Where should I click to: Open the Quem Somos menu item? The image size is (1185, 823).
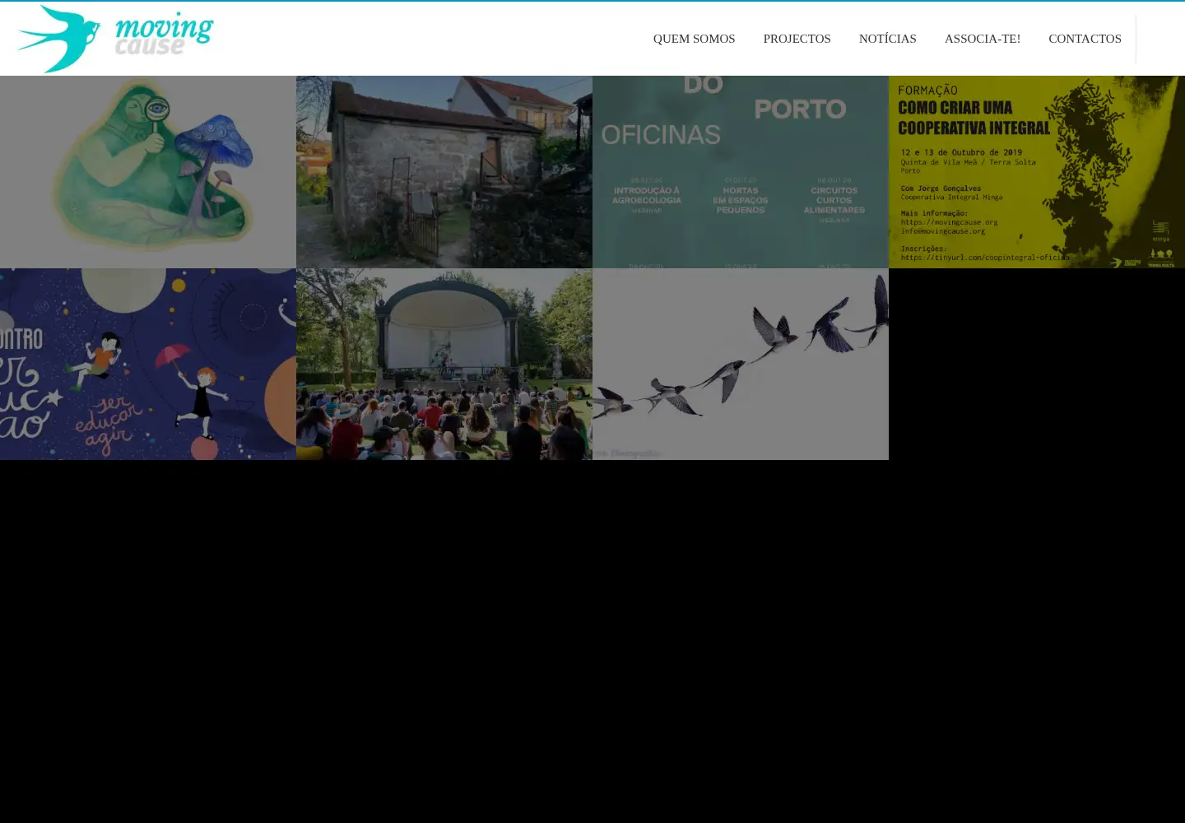tap(694, 39)
